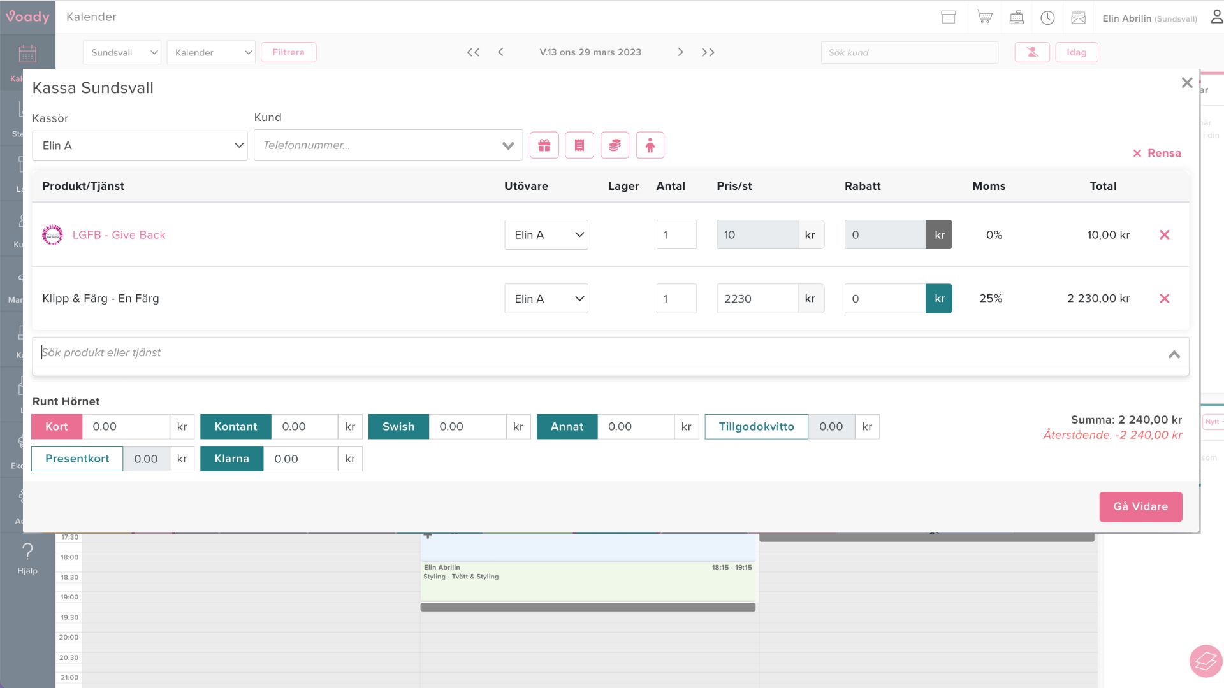Select Kort payment method

[57, 427]
